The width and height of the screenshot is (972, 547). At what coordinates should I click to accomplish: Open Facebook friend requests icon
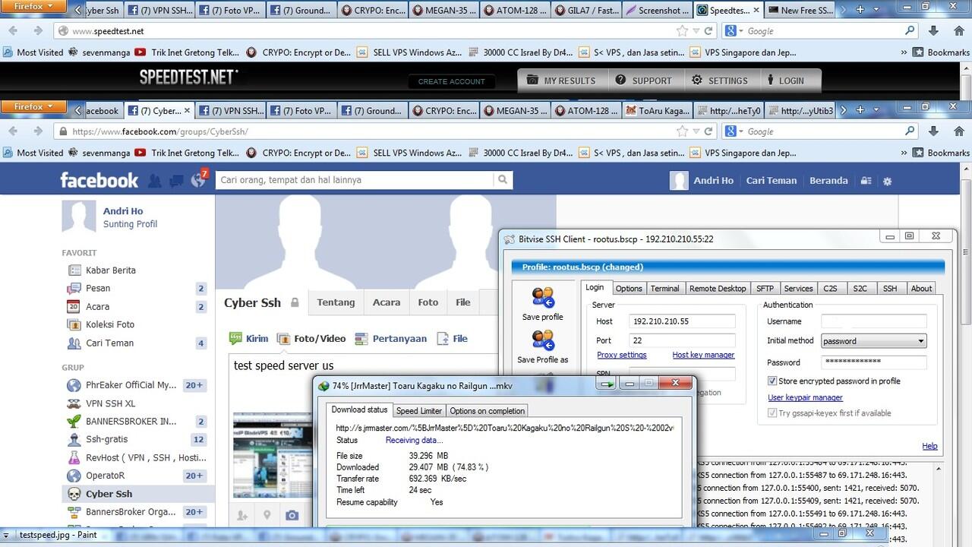[x=155, y=181]
